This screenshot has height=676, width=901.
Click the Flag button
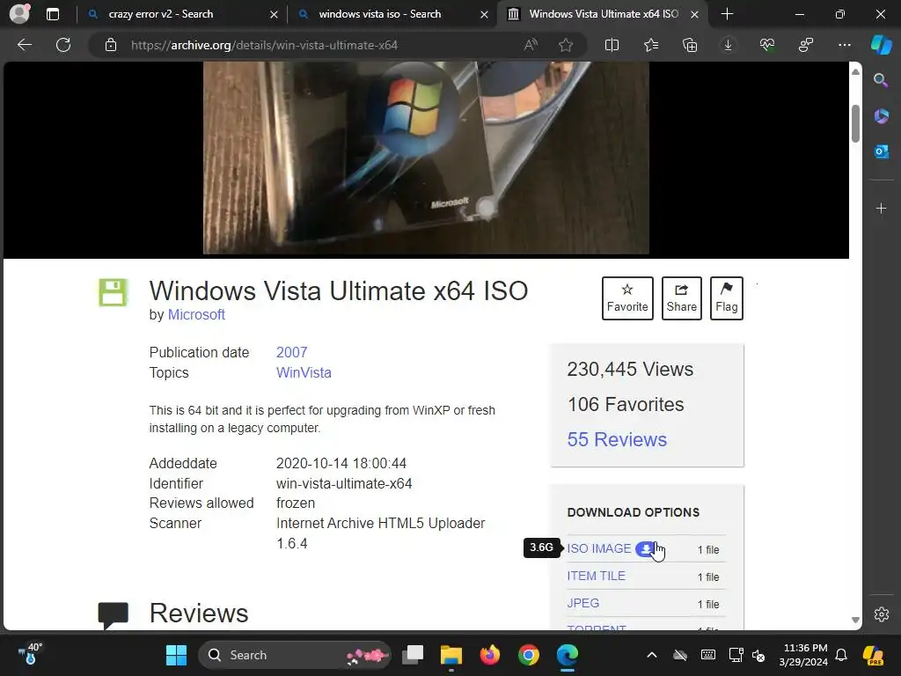[x=727, y=298]
